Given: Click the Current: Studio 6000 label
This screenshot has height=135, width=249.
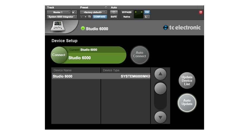Looking at the screenshot, I should click(x=83, y=50).
